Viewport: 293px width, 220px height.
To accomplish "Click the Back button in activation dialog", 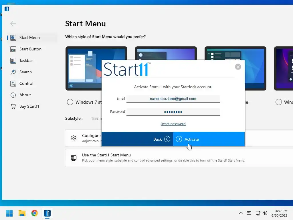I will point(137,139).
